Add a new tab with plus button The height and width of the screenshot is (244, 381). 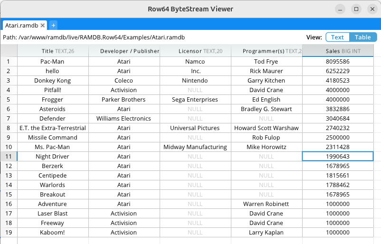pos(53,25)
